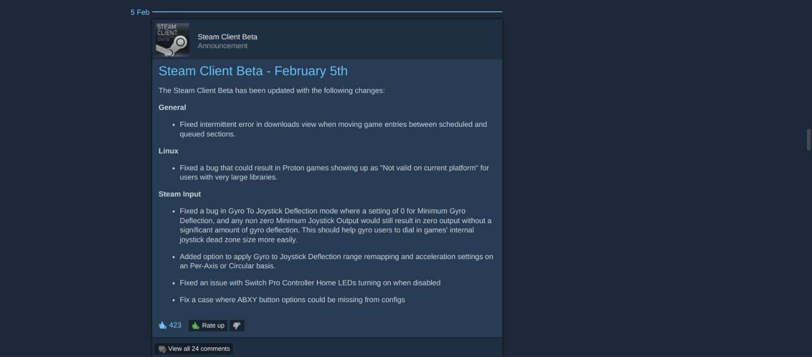Click the green thumb icon in Rate up
Screen dimensions: 812x357
(x=195, y=326)
